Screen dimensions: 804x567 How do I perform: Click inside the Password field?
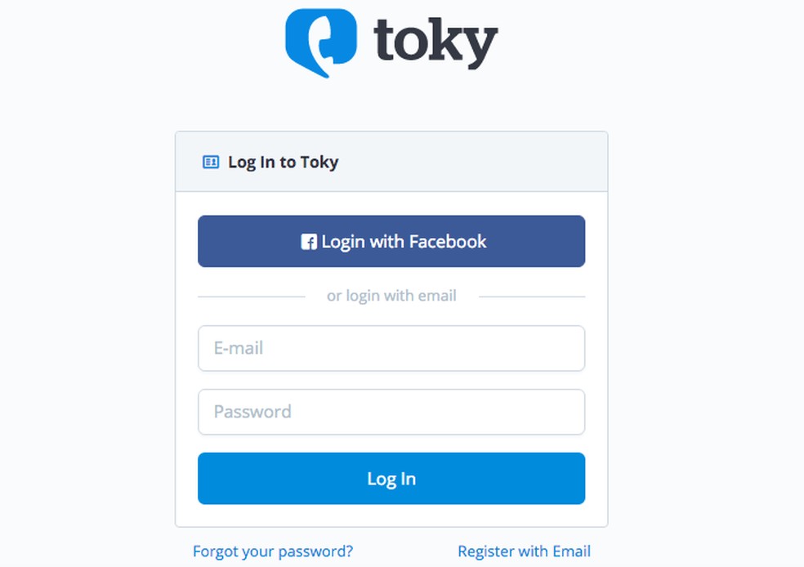click(x=391, y=412)
